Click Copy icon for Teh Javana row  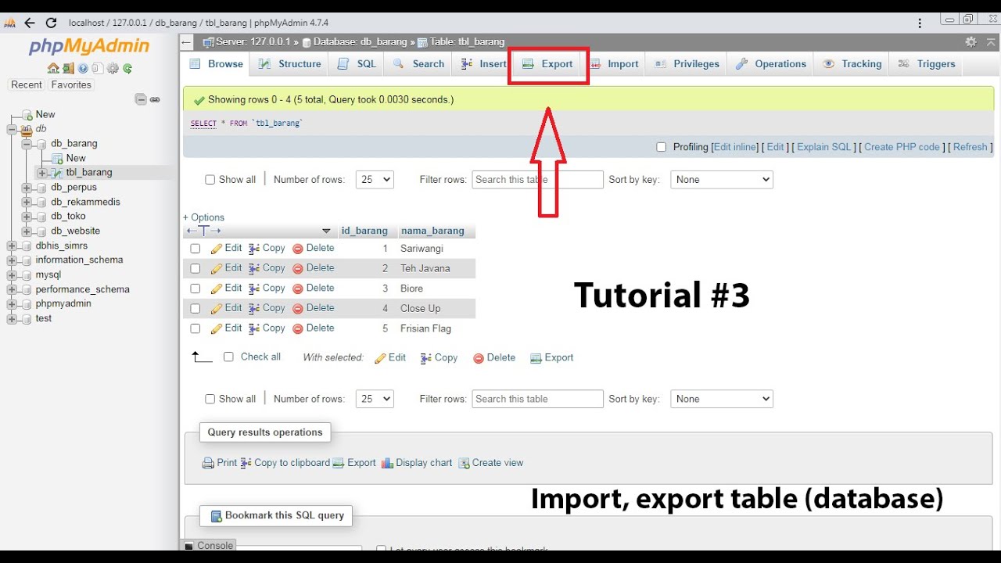pos(254,268)
